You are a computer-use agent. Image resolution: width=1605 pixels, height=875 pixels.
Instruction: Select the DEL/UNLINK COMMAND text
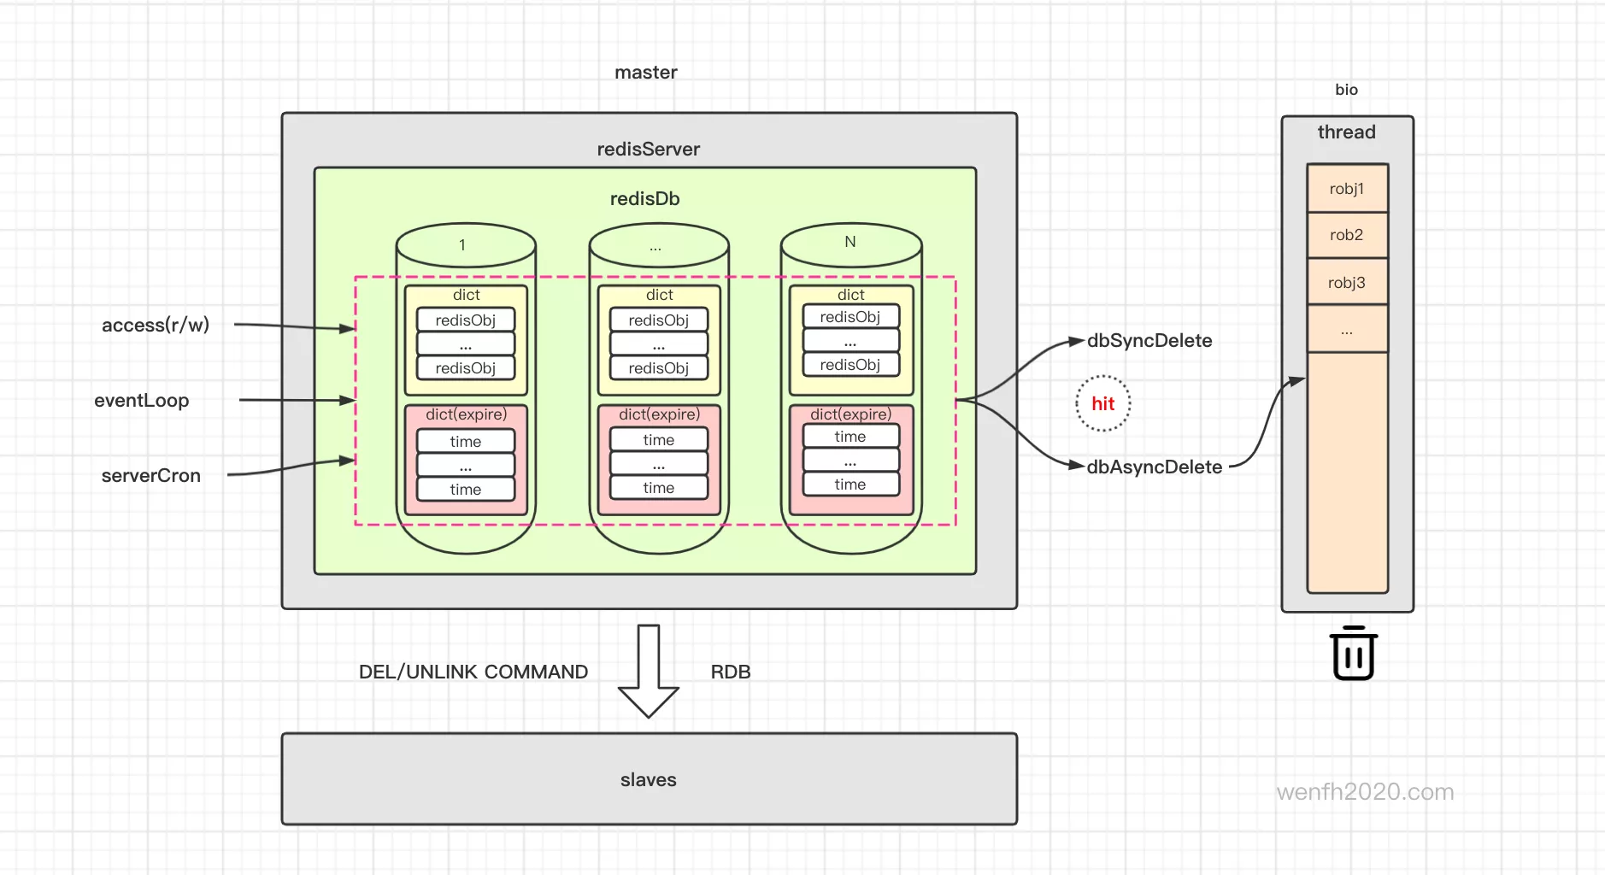(473, 672)
